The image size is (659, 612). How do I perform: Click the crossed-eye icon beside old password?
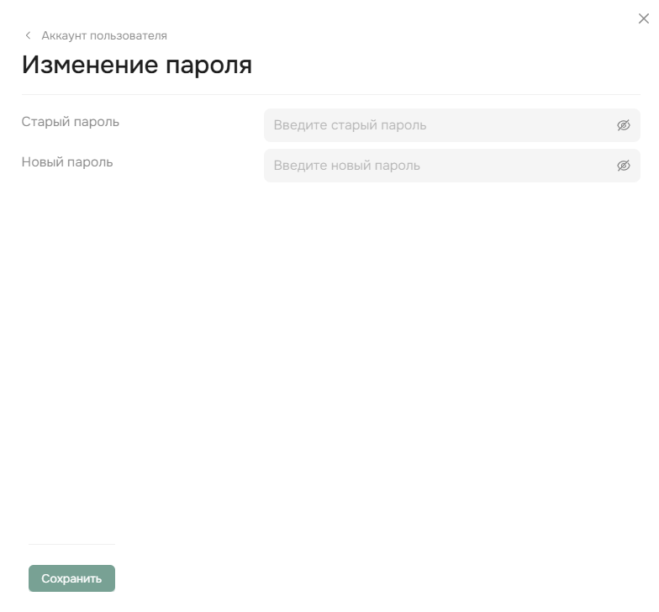pyautogui.click(x=623, y=125)
